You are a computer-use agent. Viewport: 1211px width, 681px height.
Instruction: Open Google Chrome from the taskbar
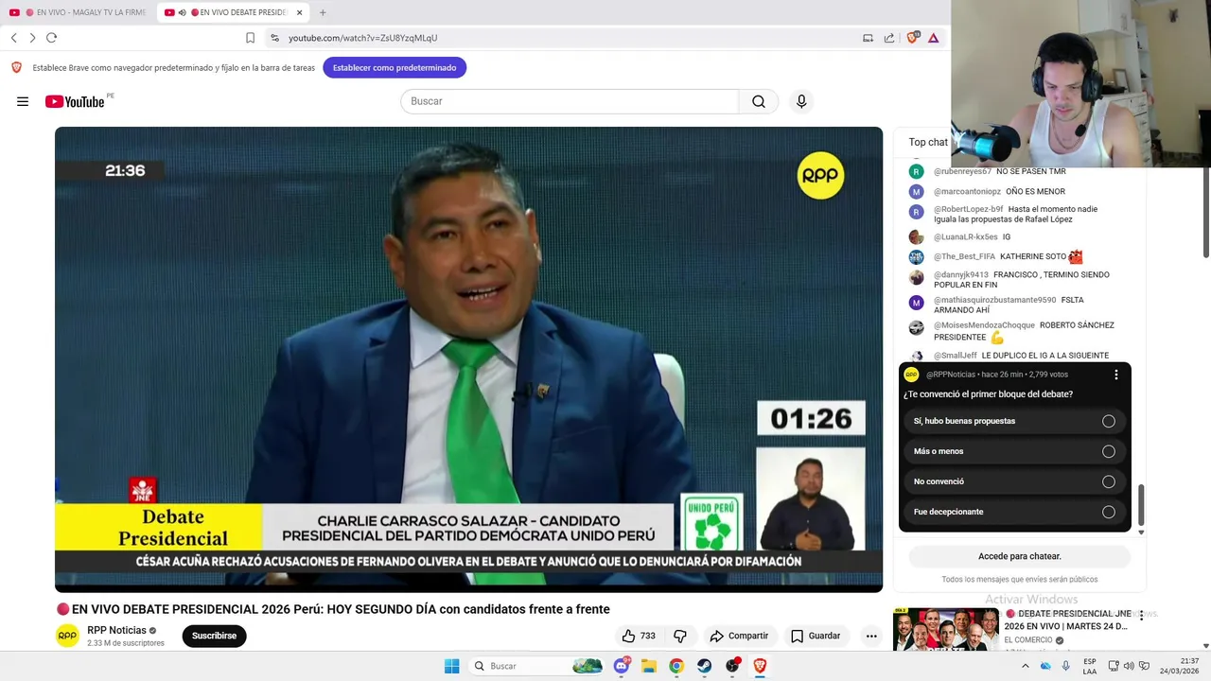676,666
